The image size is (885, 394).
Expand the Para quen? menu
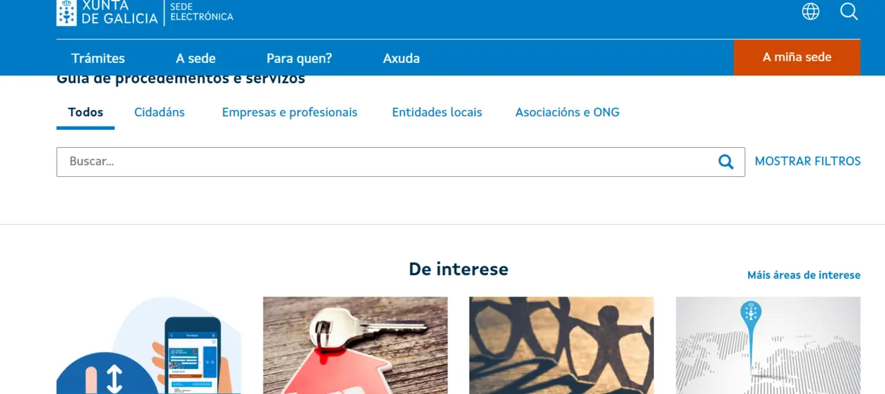click(299, 58)
